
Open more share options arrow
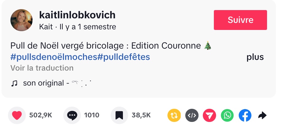[262, 115]
